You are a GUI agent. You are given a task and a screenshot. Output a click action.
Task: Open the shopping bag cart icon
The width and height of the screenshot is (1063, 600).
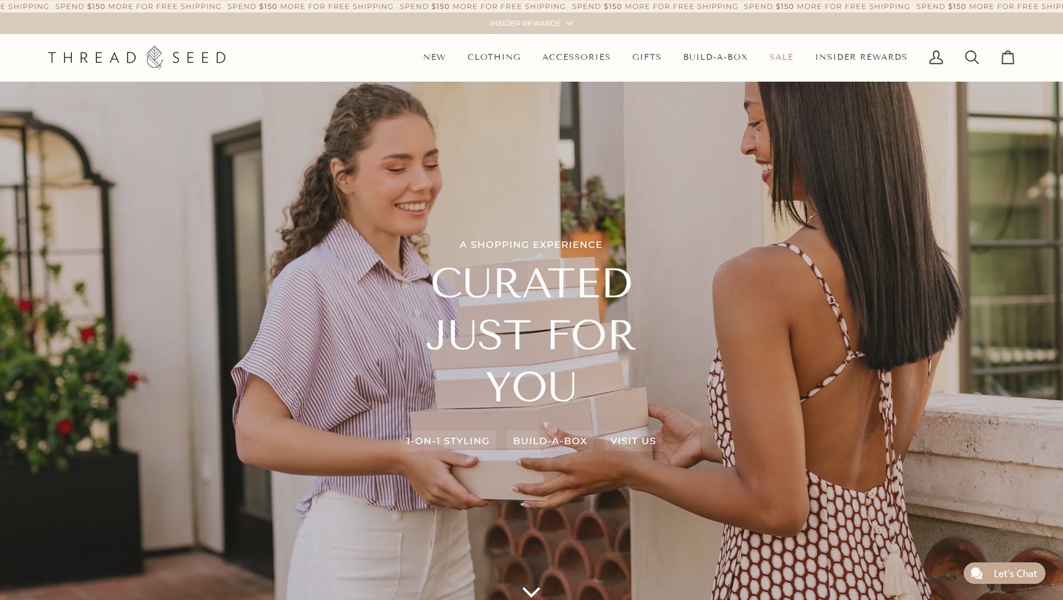click(1008, 57)
